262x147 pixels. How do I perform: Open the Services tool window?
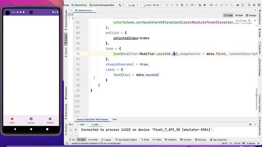click(201, 140)
